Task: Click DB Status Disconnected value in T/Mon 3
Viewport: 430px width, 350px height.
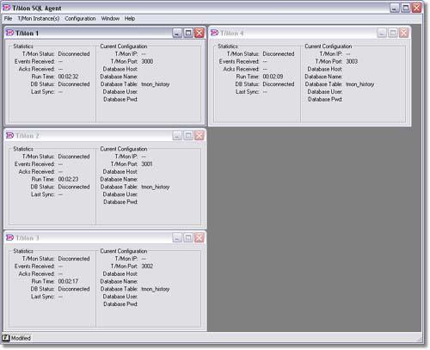Action: coord(74,289)
